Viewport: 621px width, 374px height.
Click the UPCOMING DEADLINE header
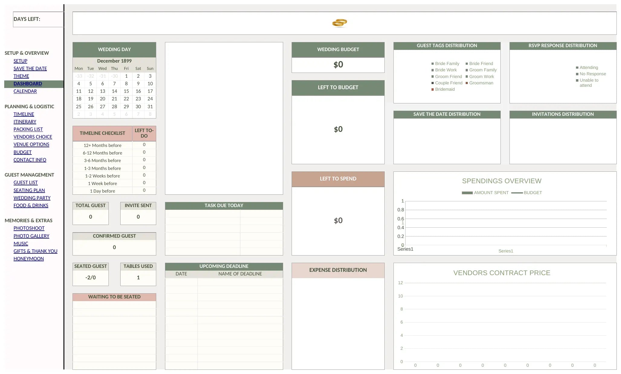tap(224, 266)
